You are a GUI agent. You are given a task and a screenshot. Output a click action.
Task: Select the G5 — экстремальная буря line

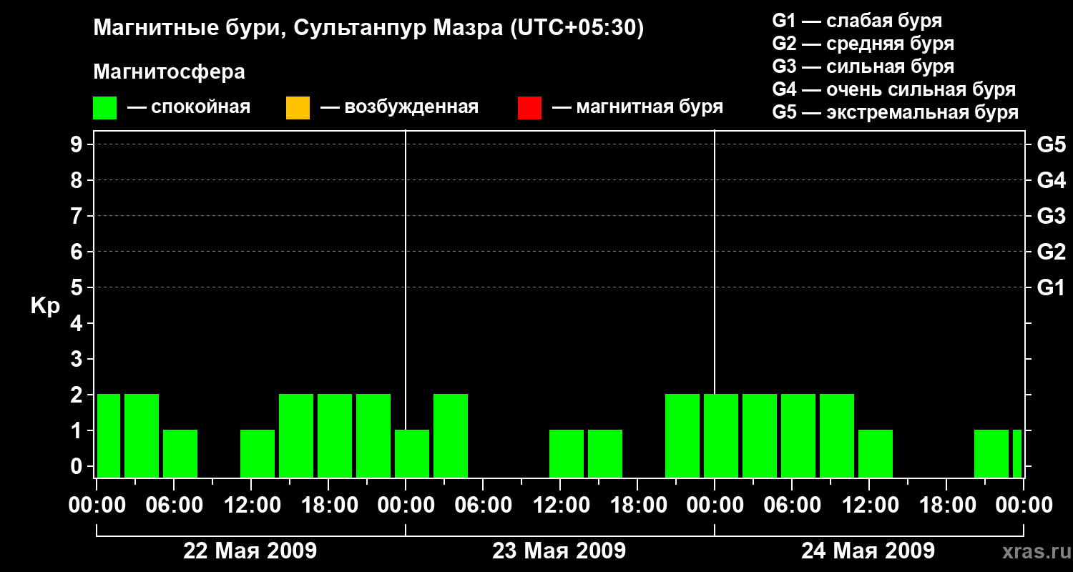click(x=896, y=112)
